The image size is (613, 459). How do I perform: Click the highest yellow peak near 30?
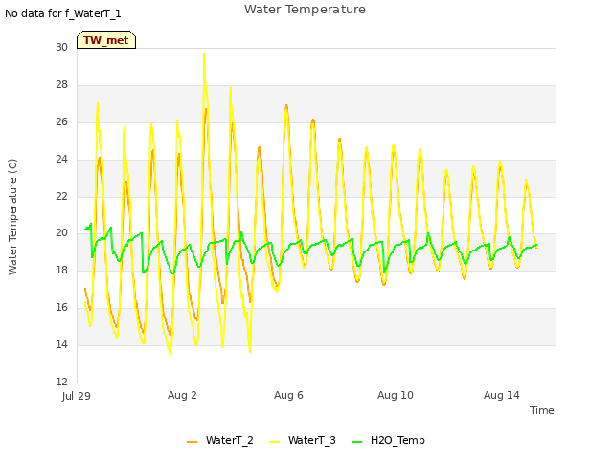[204, 55]
